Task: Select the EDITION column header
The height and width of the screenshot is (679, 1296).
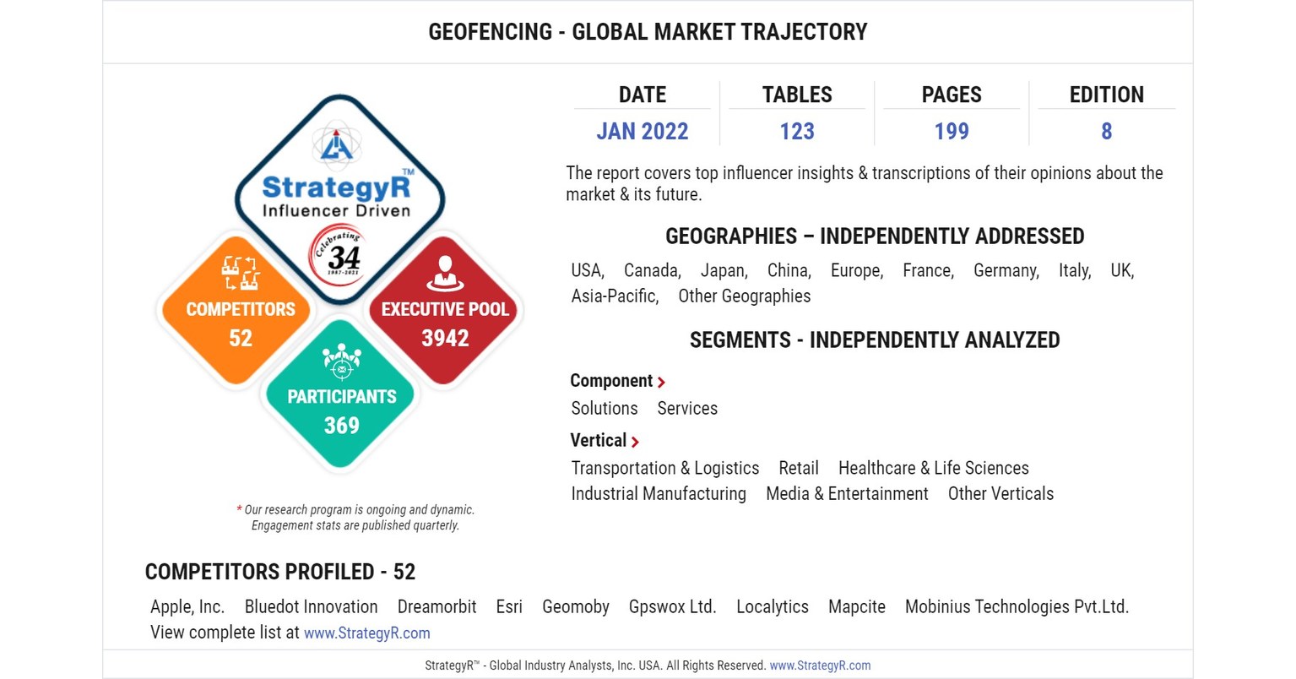Action: click(x=1107, y=95)
